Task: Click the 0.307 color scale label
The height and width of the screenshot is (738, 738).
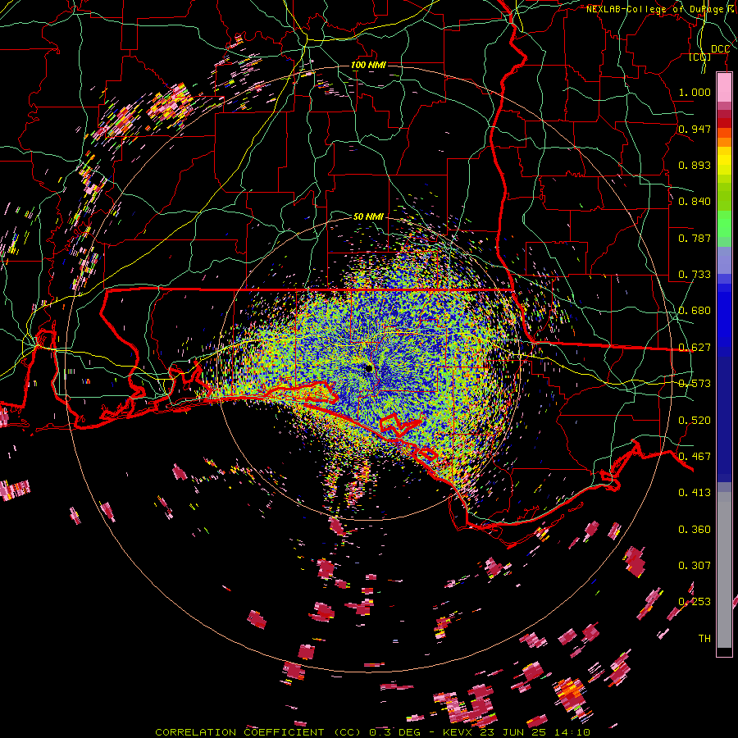Action: [x=695, y=565]
